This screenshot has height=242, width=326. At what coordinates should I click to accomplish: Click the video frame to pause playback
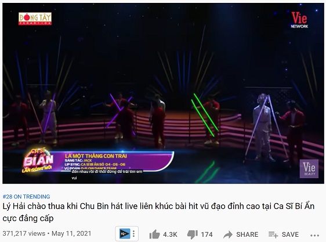pyautogui.click(x=163, y=83)
